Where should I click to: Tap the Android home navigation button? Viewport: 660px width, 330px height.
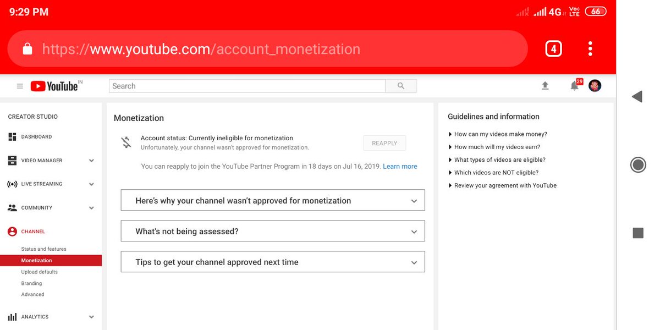[638, 164]
